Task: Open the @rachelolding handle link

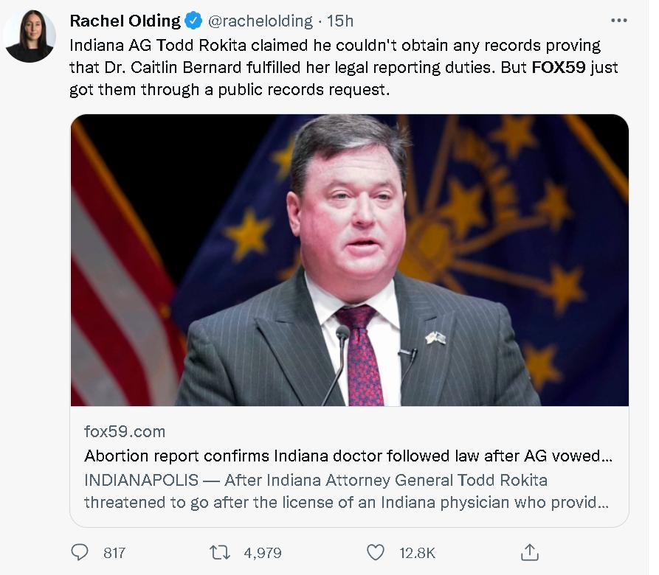Action: point(259,20)
